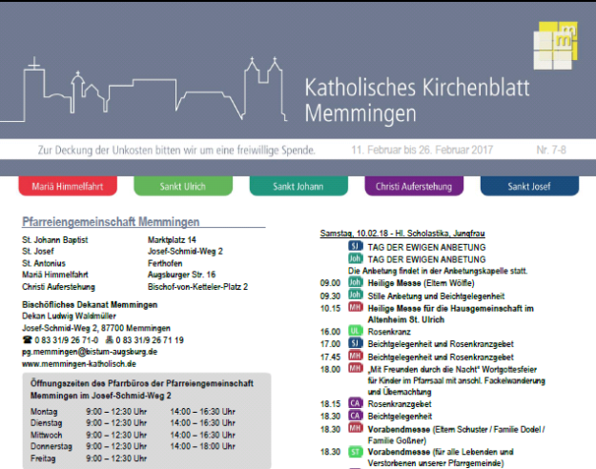
Task: Click the yellow parish logo in the header
Action: [555, 46]
